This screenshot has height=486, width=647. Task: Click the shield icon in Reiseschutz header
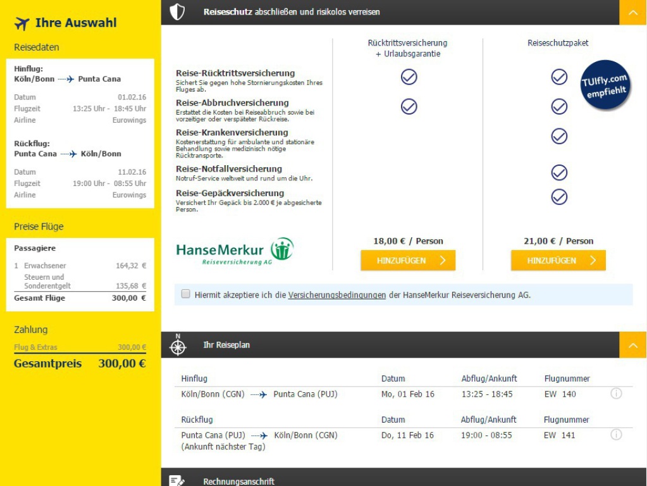[x=178, y=12]
